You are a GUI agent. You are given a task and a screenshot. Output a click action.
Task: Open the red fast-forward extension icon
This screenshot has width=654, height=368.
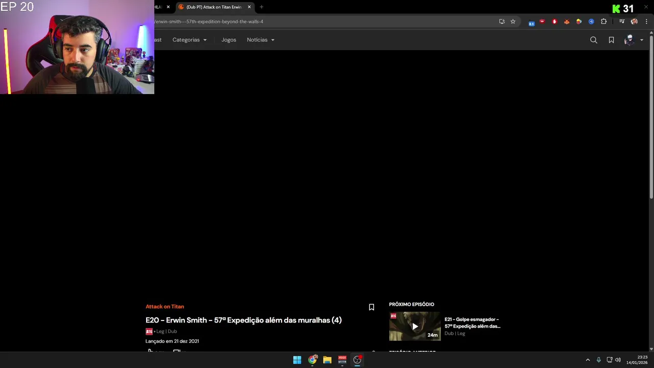[542, 21]
